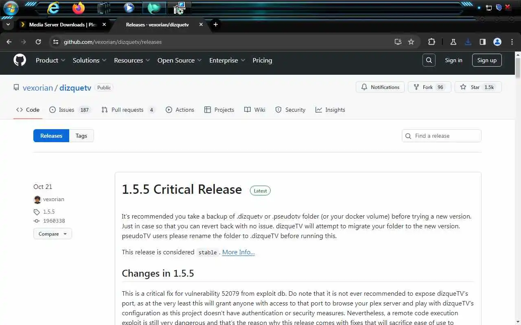The image size is (521, 325).
Task: Open the dizquetv repository link
Action: coord(75,88)
